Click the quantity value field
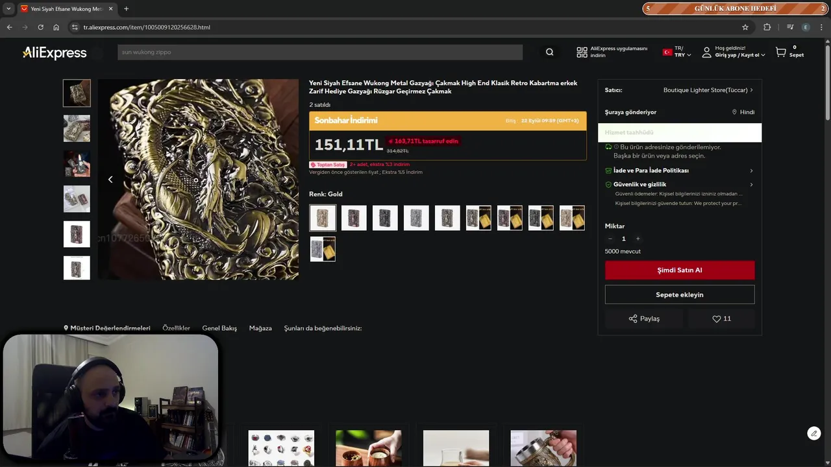This screenshot has width=831, height=467. point(624,239)
